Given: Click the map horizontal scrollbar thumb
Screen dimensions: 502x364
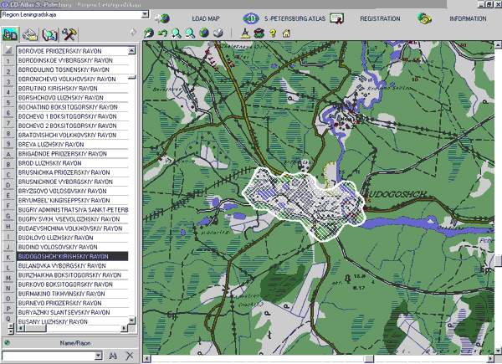Looking at the screenshot, I should click(x=369, y=358).
